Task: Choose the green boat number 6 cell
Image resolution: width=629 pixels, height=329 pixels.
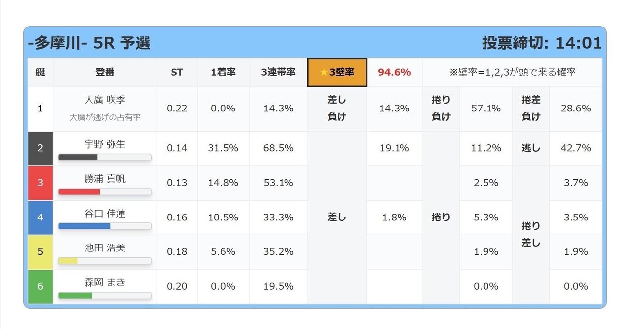Action: (40, 286)
